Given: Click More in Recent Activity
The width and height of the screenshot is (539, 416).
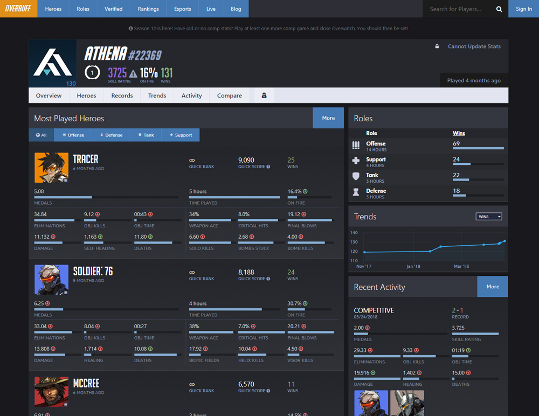Looking at the screenshot, I should tap(493, 286).
